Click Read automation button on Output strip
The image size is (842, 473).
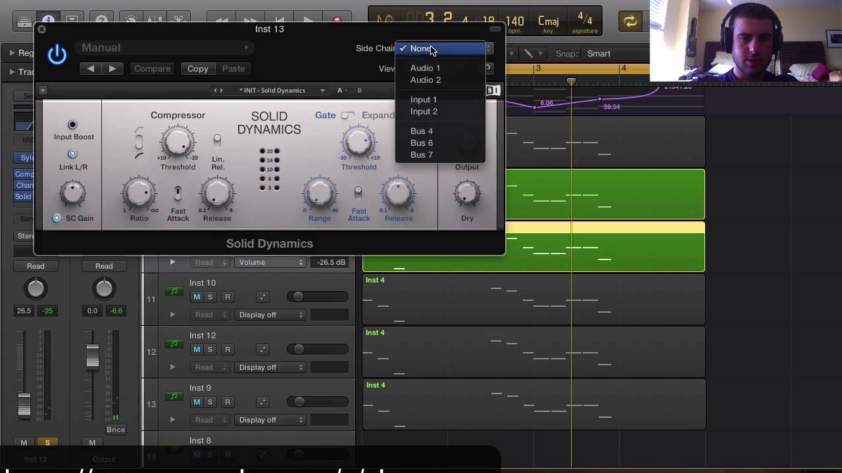pos(104,266)
